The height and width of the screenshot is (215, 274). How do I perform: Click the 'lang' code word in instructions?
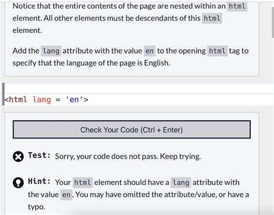(x=51, y=51)
